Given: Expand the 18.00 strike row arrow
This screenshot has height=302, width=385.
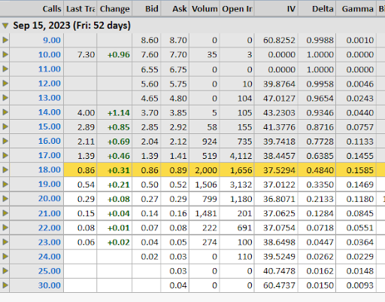Looking at the screenshot, I should 5,170.
